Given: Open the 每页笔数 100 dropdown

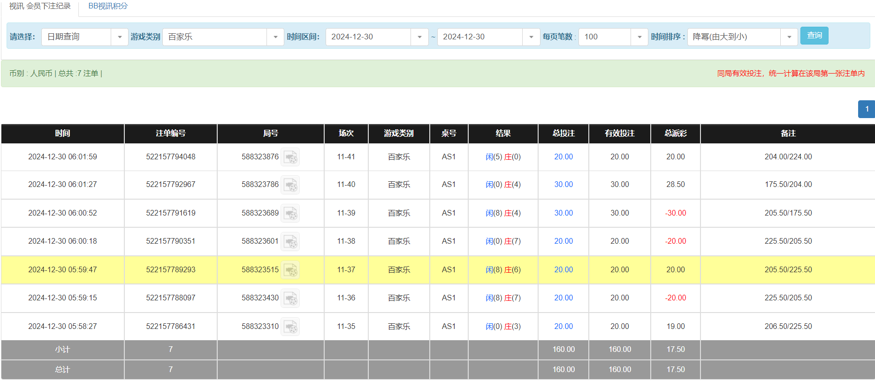Looking at the screenshot, I should coord(639,37).
